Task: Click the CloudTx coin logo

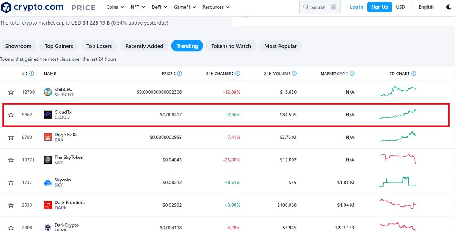Action: (48, 115)
